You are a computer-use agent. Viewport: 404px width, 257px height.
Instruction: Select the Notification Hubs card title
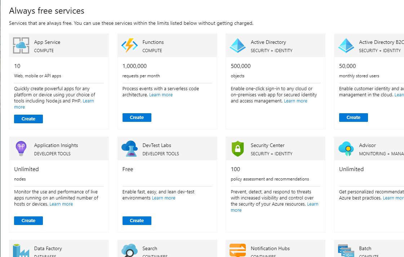click(270, 248)
